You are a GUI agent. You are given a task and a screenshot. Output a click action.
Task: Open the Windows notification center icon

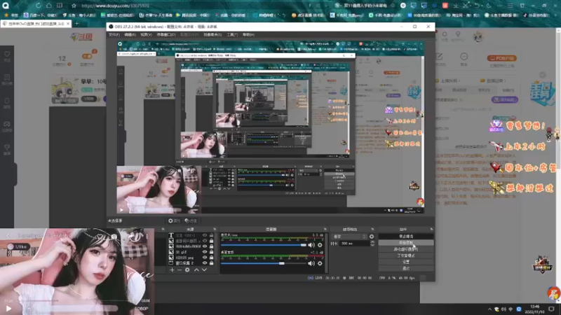tap(551, 309)
